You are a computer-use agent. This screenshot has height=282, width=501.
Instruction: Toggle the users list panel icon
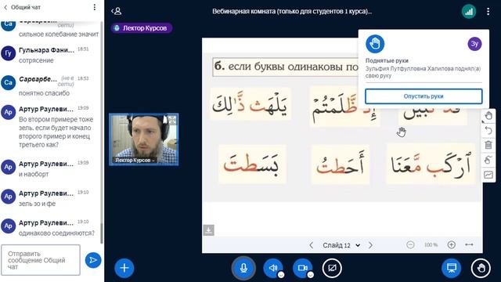click(117, 11)
